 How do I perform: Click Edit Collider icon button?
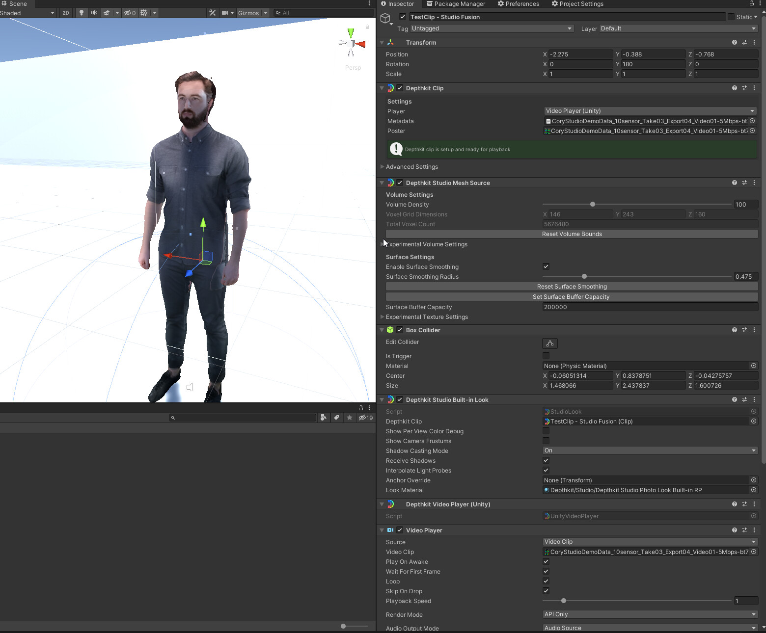[x=549, y=343]
